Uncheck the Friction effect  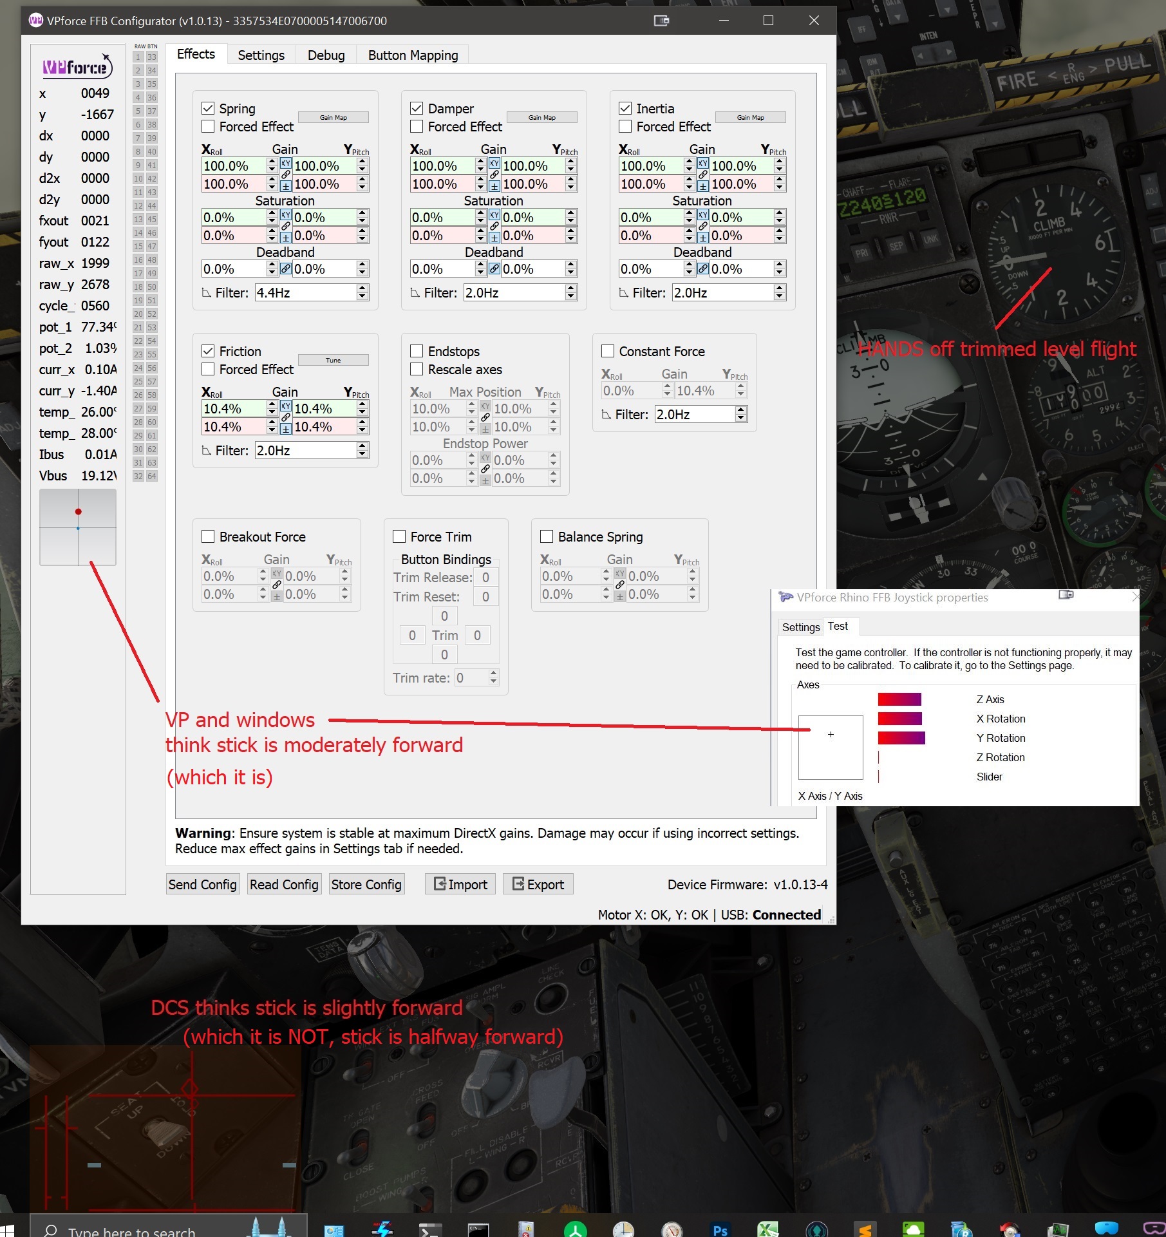pyautogui.click(x=208, y=351)
